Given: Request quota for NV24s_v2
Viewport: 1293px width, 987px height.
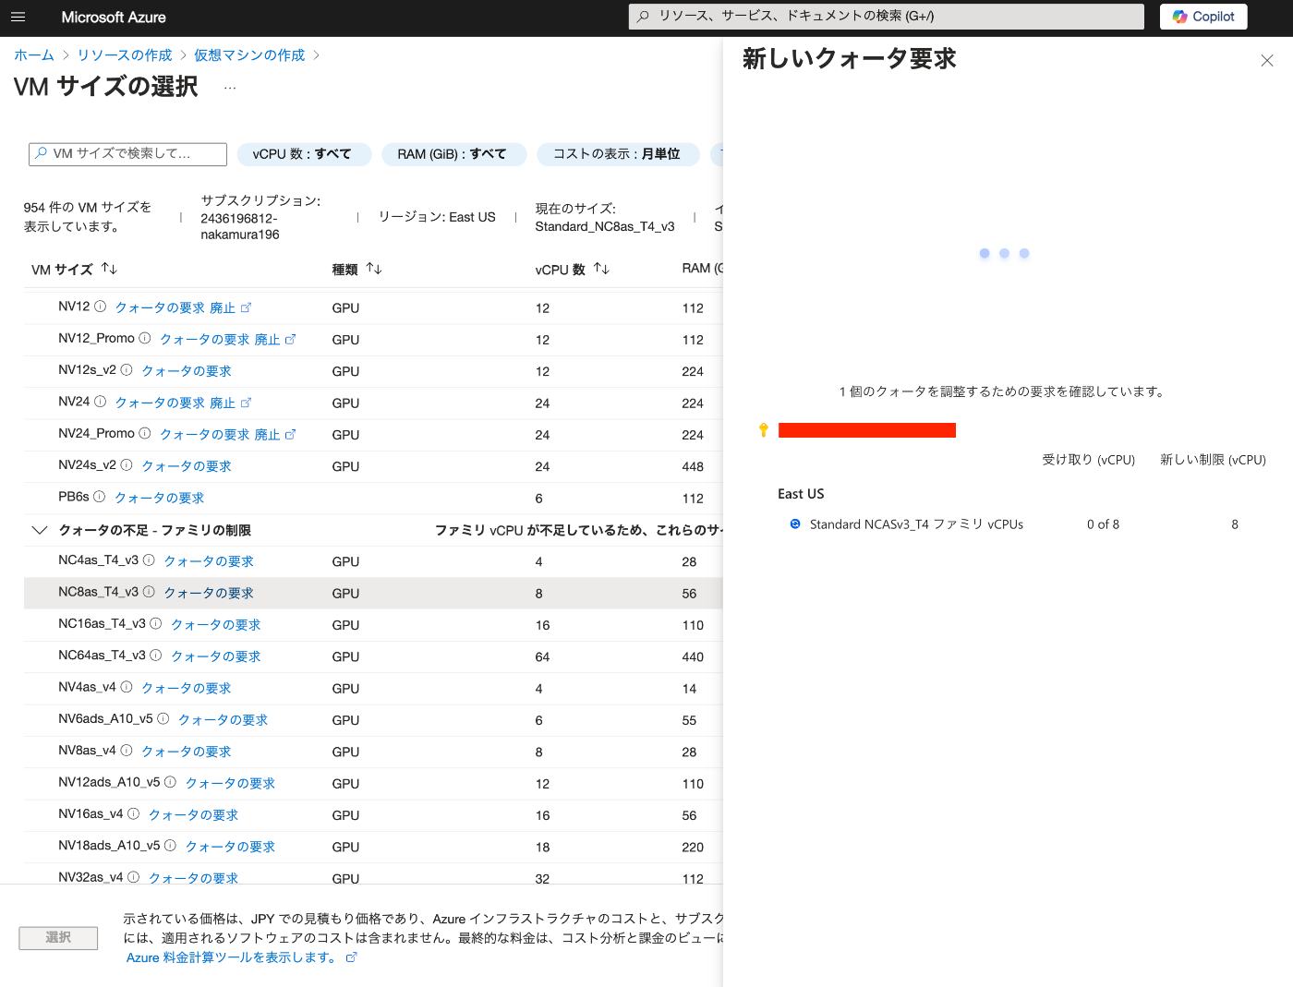Looking at the screenshot, I should coord(187,465).
